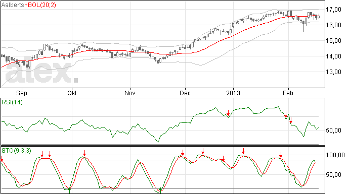The height and width of the screenshot is (195, 349).
Task: Click the 50,00 value on stochastic axis
Action: (x=333, y=174)
